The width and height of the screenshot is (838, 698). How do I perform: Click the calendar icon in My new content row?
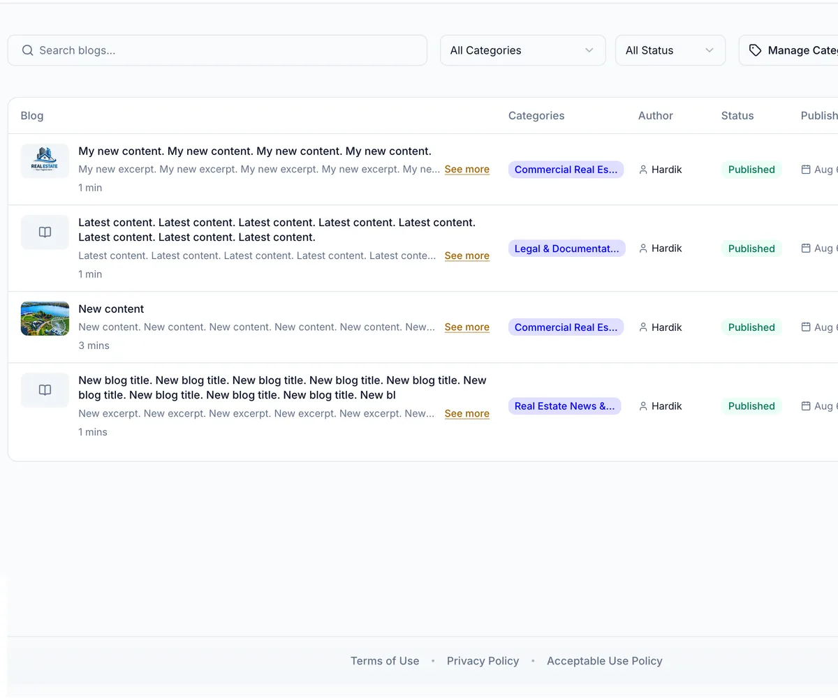806,170
